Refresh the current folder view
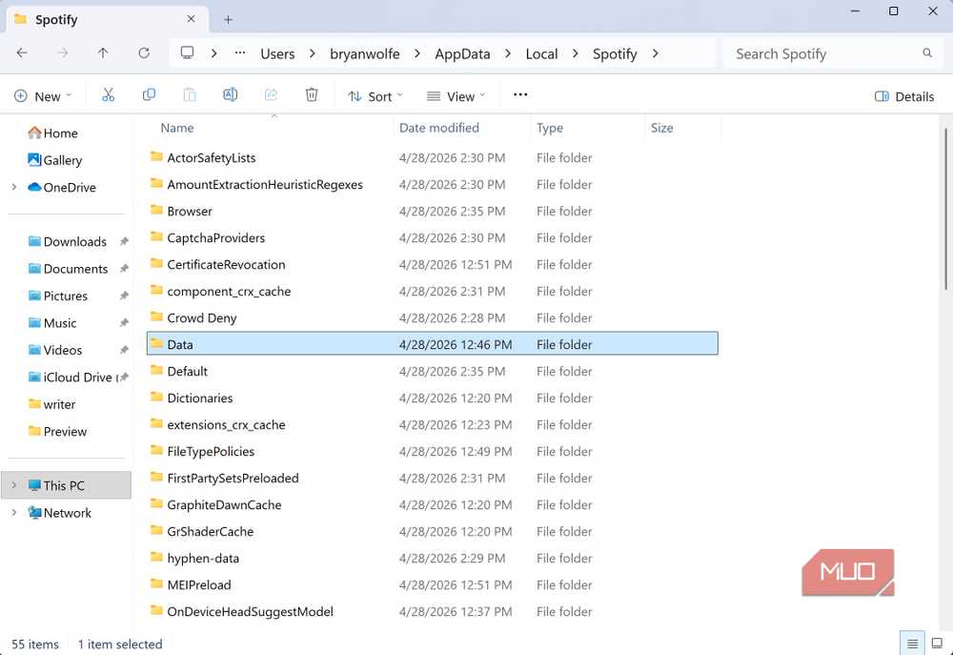 click(144, 52)
